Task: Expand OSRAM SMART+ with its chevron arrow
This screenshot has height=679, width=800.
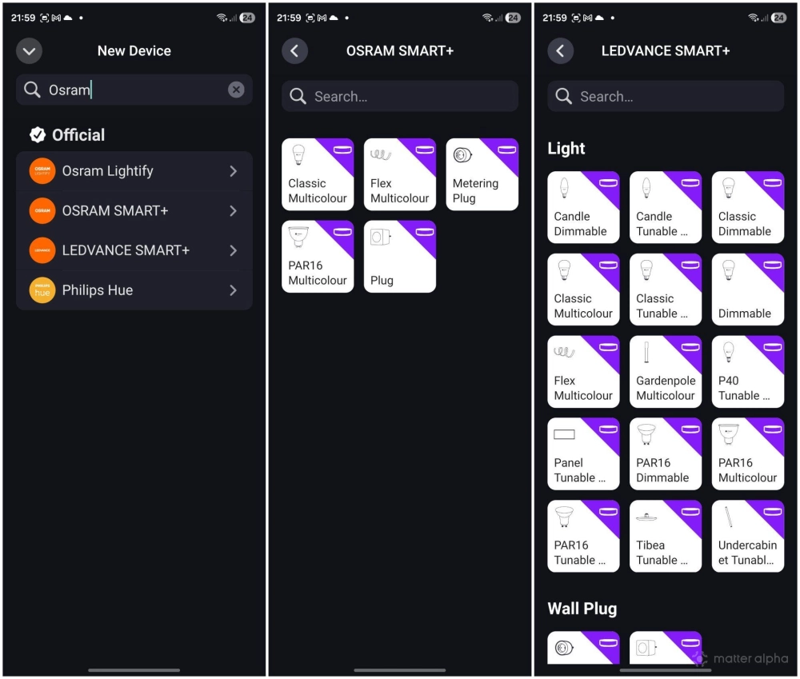Action: pos(233,210)
